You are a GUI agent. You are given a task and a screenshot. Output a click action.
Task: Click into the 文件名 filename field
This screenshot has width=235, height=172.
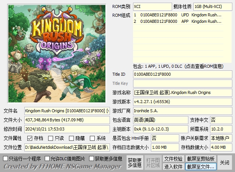click(67, 111)
